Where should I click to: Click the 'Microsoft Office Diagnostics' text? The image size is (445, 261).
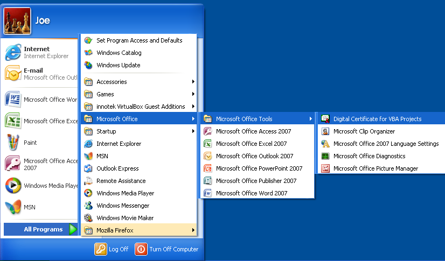pyautogui.click(x=369, y=156)
